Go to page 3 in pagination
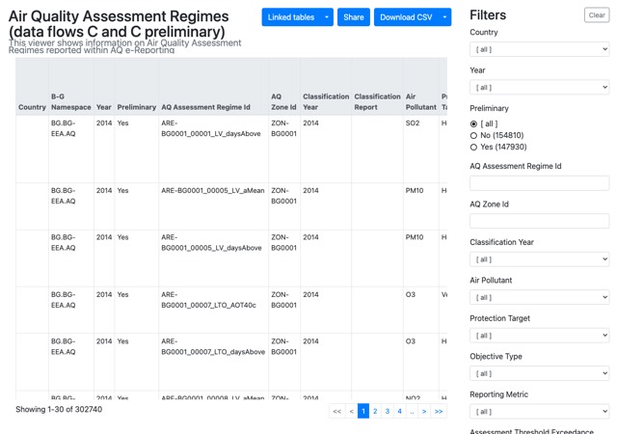The height and width of the screenshot is (434, 617). point(388,411)
